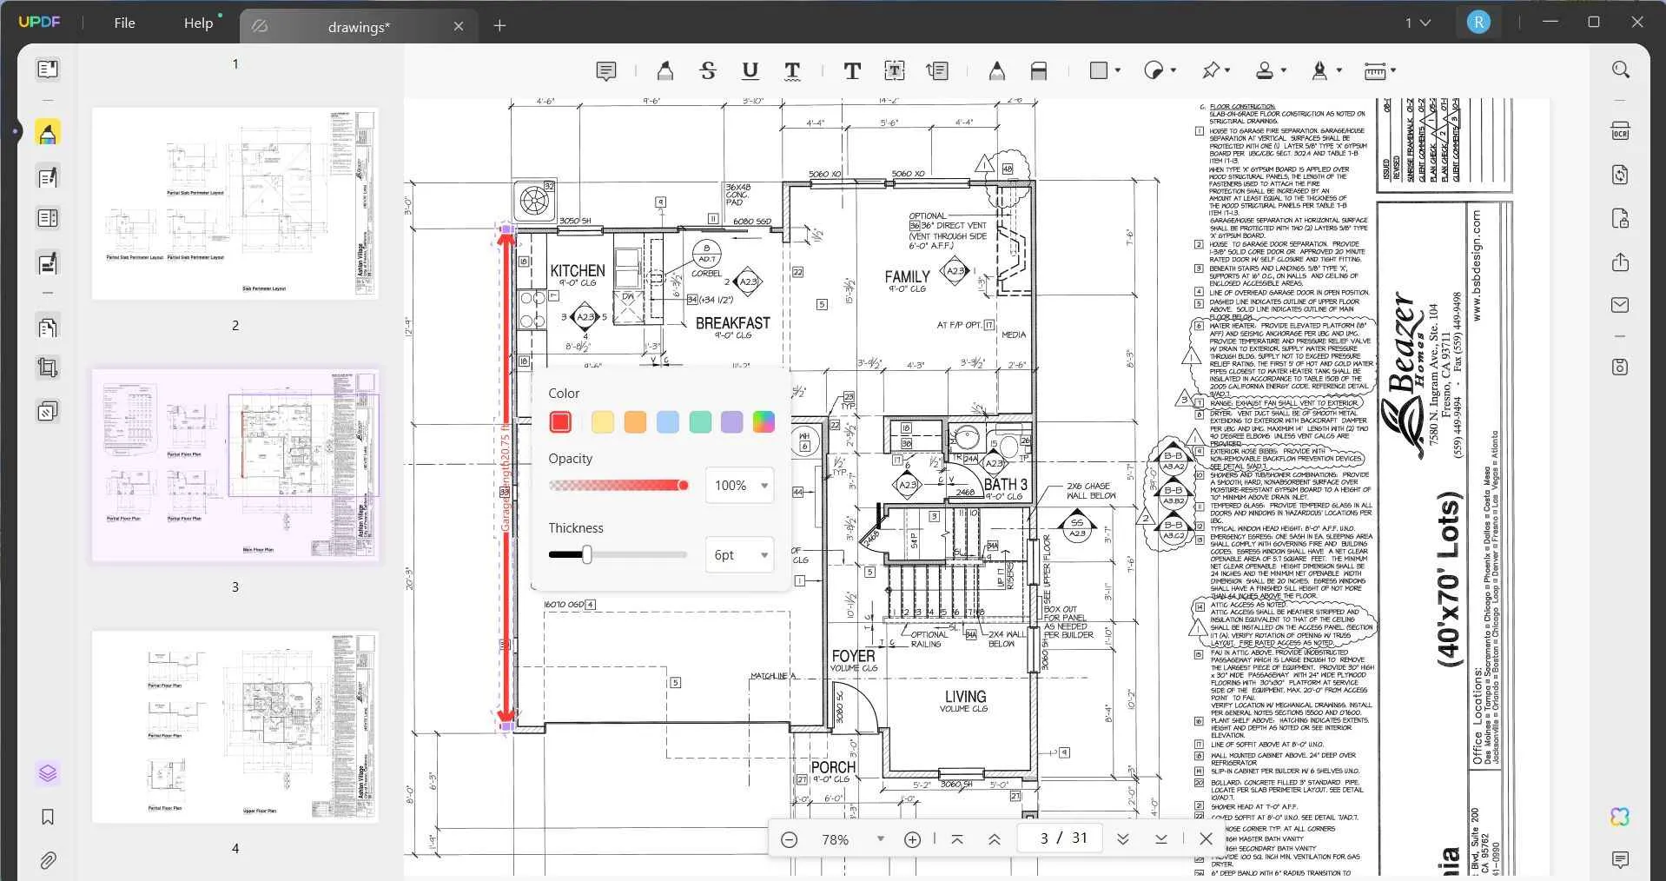Jump to the last page
Viewport: 1666px width, 881px height.
click(1161, 839)
